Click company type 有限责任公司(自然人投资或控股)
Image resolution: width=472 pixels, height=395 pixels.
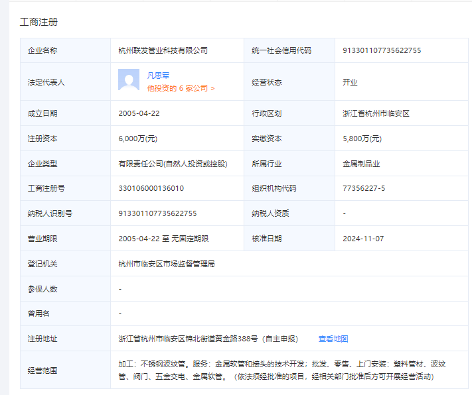173,164
